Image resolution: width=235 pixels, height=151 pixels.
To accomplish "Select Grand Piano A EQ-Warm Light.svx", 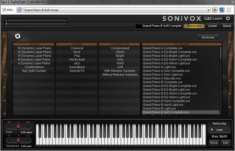I will click(181, 63).
